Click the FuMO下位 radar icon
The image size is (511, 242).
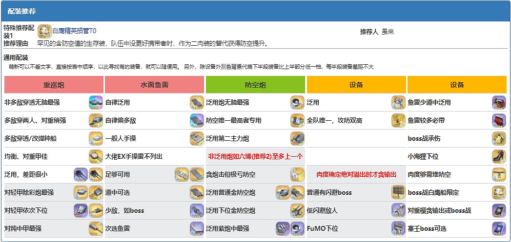[398, 228]
